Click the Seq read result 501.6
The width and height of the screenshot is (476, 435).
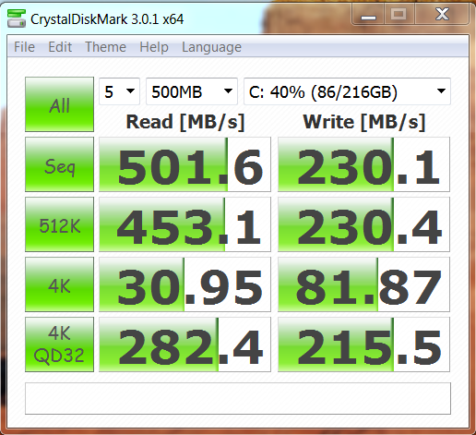point(184,164)
